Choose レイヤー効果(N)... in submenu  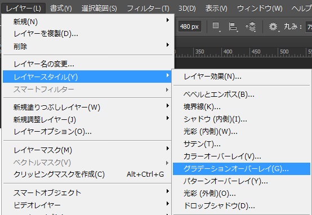[242, 77]
